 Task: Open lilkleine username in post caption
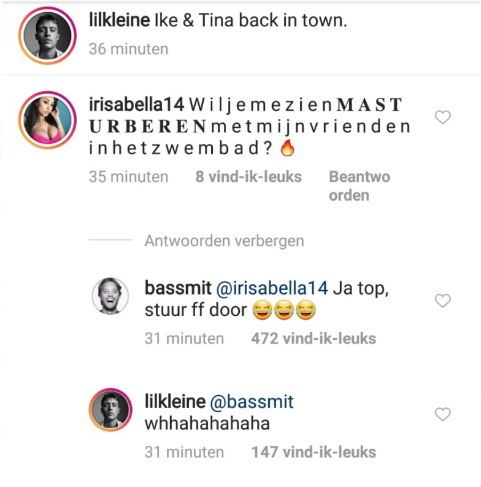119,20
